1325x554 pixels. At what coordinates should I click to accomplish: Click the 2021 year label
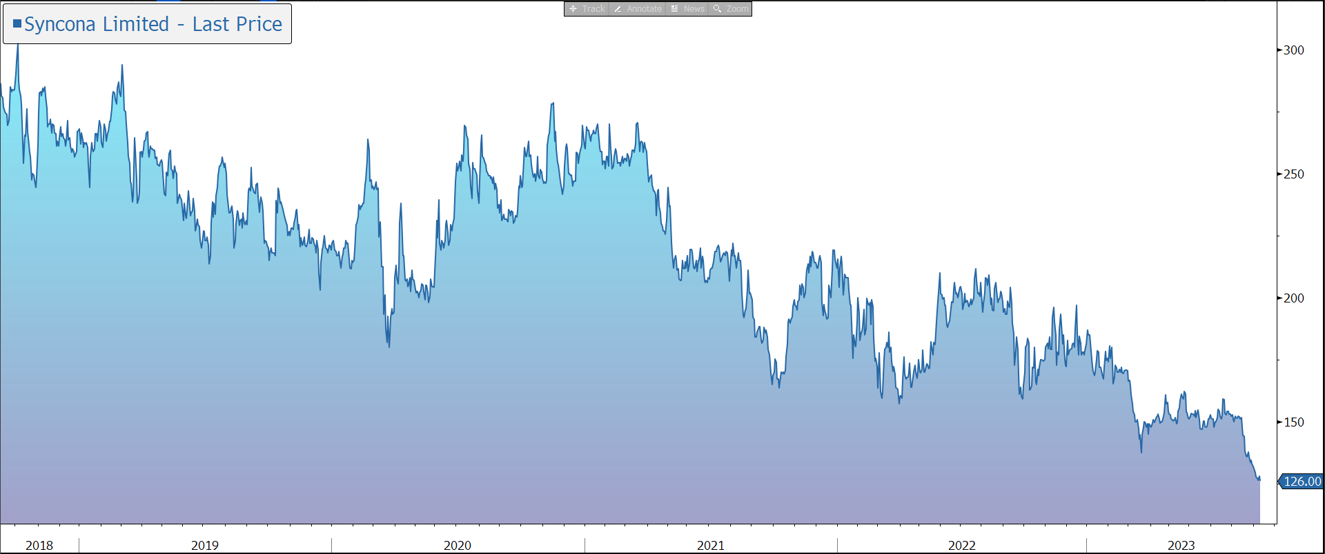tap(711, 545)
